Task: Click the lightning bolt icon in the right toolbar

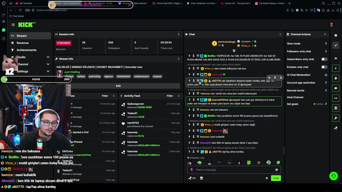Action: tap(336, 68)
